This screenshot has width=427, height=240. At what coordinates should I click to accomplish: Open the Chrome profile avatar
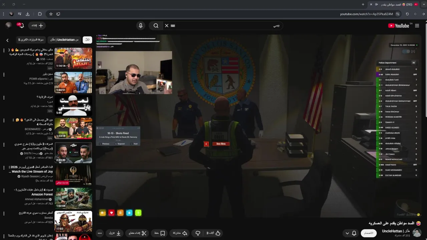tap(11, 14)
